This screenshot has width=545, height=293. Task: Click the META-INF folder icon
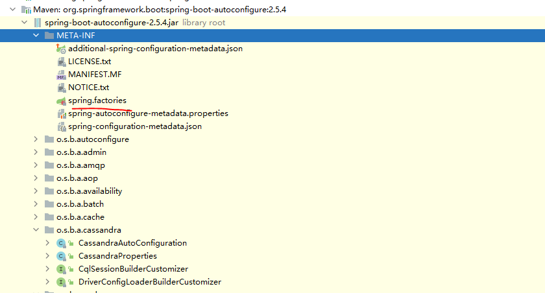(x=49, y=36)
